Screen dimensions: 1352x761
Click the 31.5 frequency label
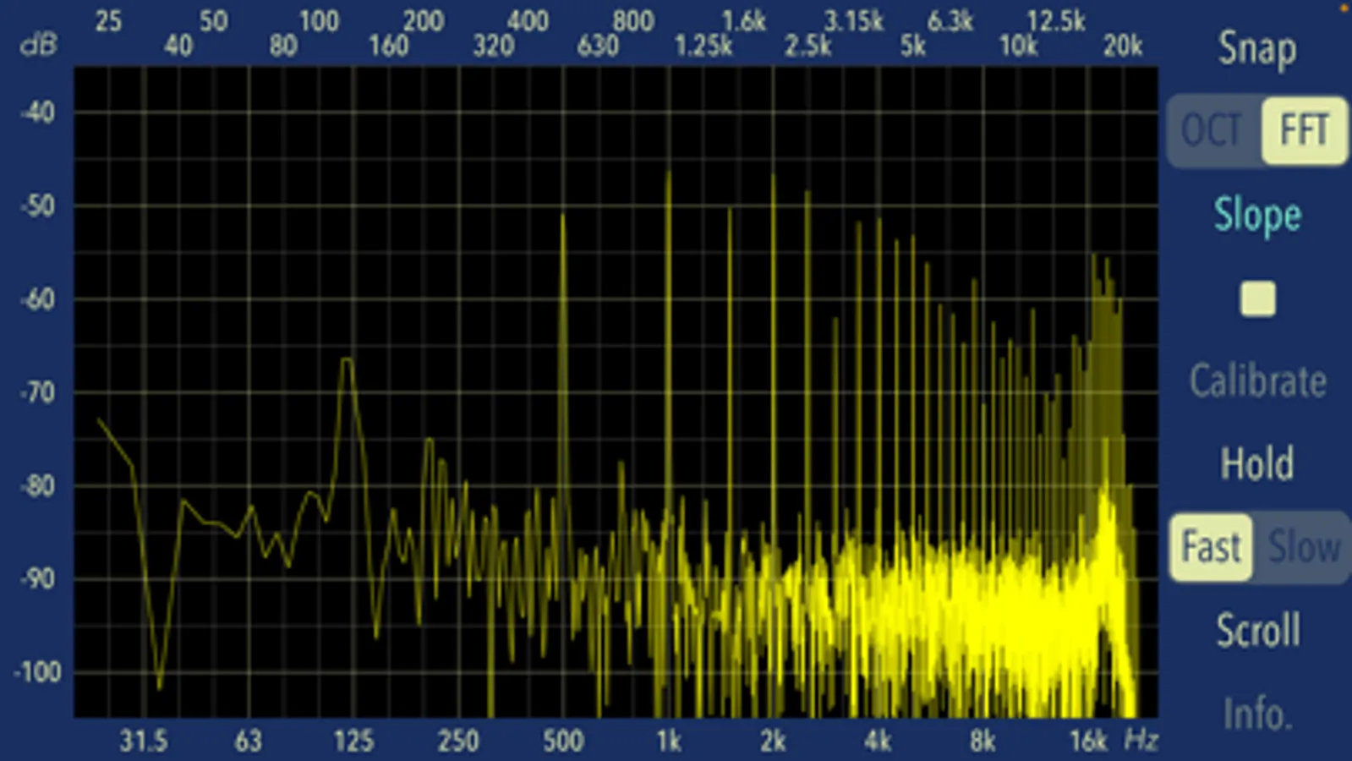pyautogui.click(x=143, y=742)
